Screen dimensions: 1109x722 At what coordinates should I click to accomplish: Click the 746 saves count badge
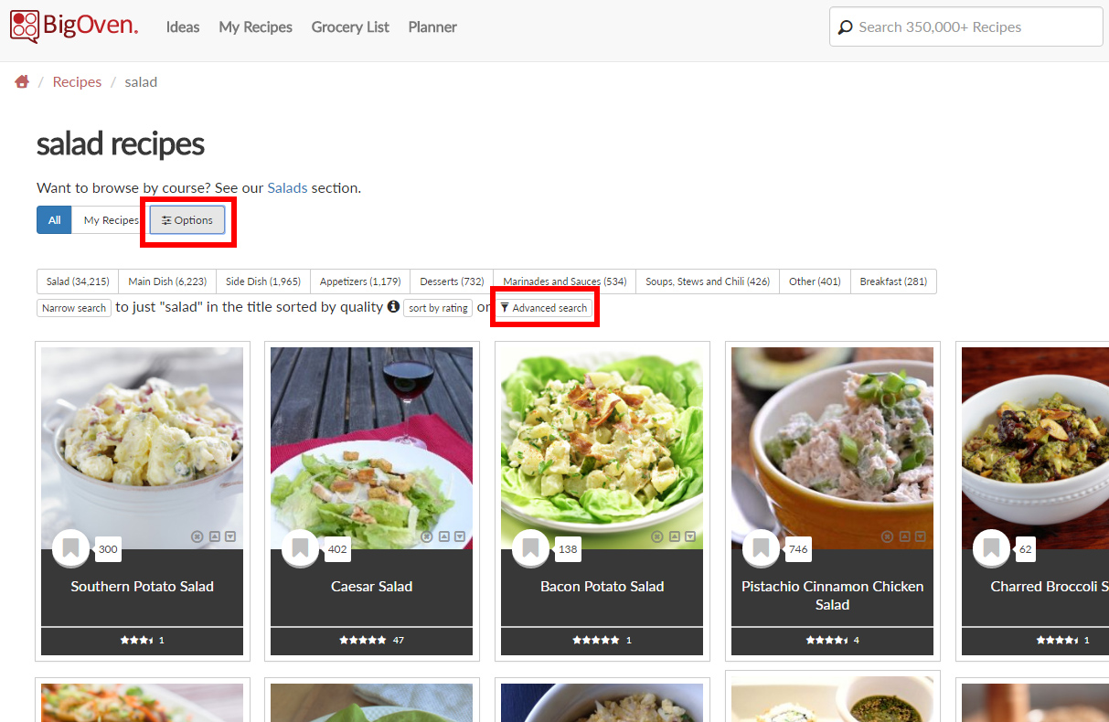click(798, 549)
